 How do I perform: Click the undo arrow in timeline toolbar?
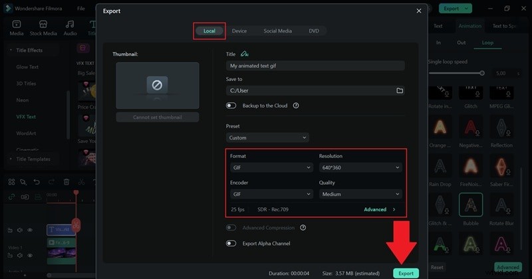click(37, 181)
